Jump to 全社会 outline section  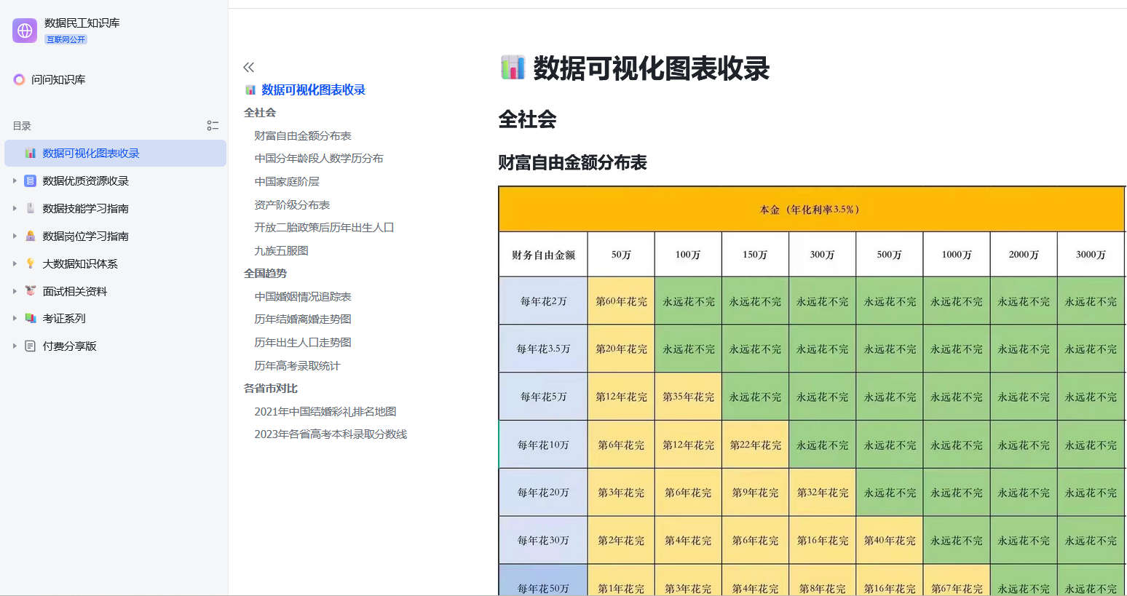pyautogui.click(x=260, y=113)
